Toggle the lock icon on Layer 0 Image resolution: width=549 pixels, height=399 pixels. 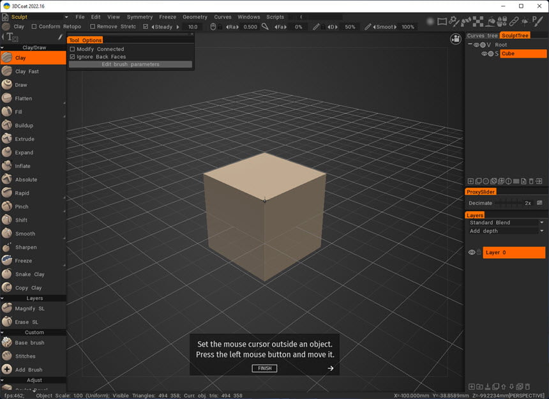pyautogui.click(x=479, y=252)
